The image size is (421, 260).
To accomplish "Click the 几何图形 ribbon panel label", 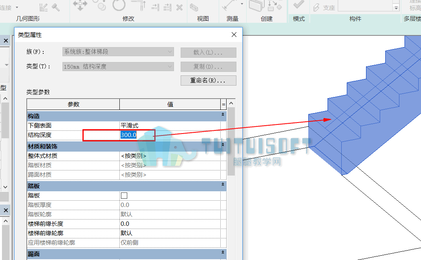I will (28, 18).
